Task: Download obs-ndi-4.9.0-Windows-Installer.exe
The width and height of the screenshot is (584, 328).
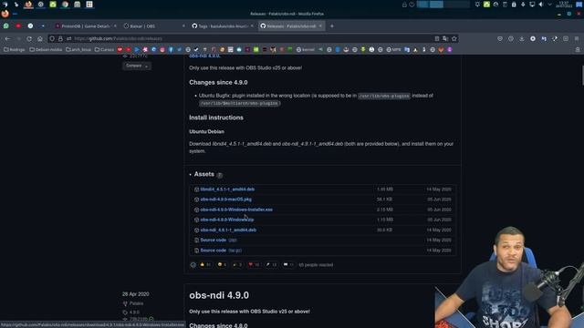Action: click(236, 210)
